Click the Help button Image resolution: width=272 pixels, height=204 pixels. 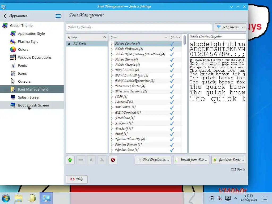(77, 179)
